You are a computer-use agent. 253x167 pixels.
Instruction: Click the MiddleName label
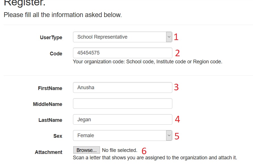47,104
